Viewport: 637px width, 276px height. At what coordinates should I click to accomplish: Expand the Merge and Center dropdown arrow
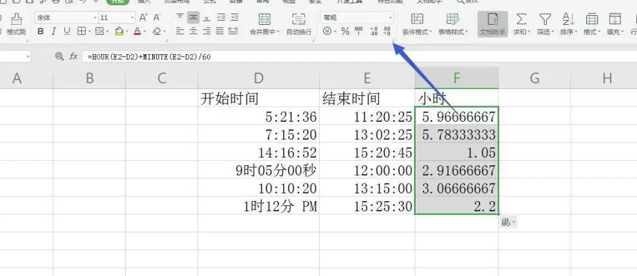(278, 32)
